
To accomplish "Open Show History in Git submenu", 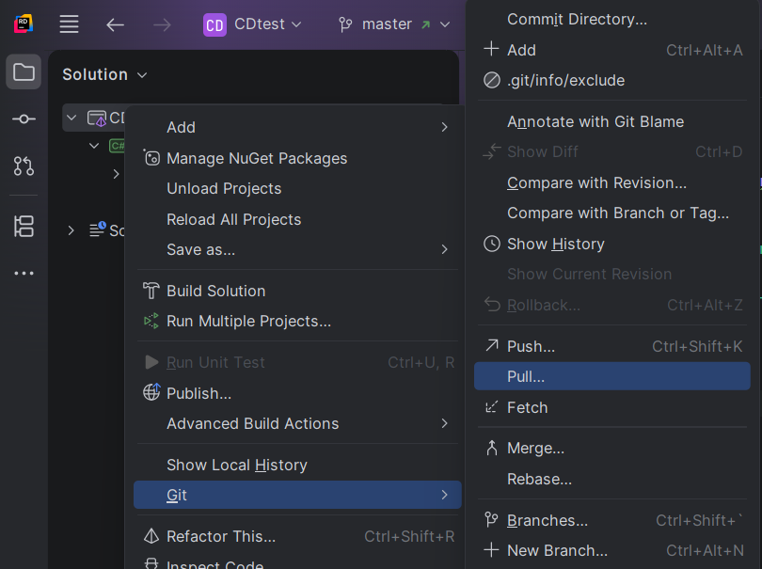I will pos(612,244).
